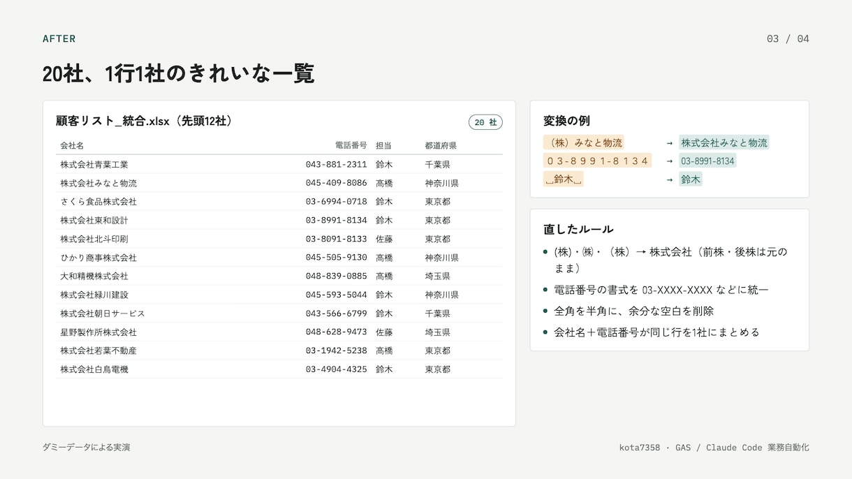Click company name 大和精機株式会社

[x=94, y=277]
